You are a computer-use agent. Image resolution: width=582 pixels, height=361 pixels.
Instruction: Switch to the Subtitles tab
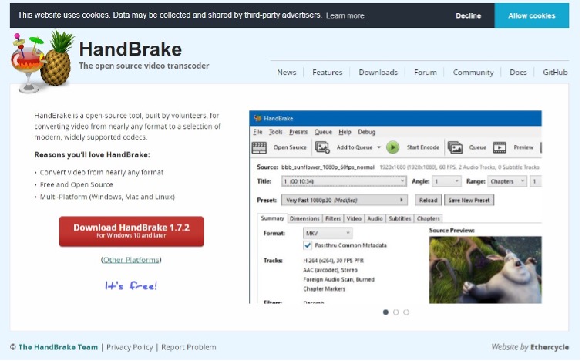pos(400,219)
